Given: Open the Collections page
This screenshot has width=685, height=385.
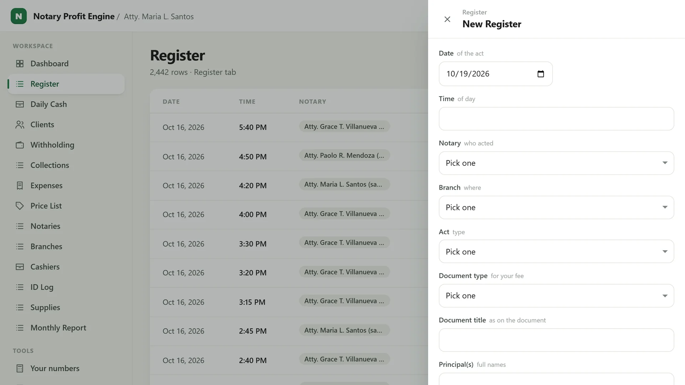Looking at the screenshot, I should 66,165.
